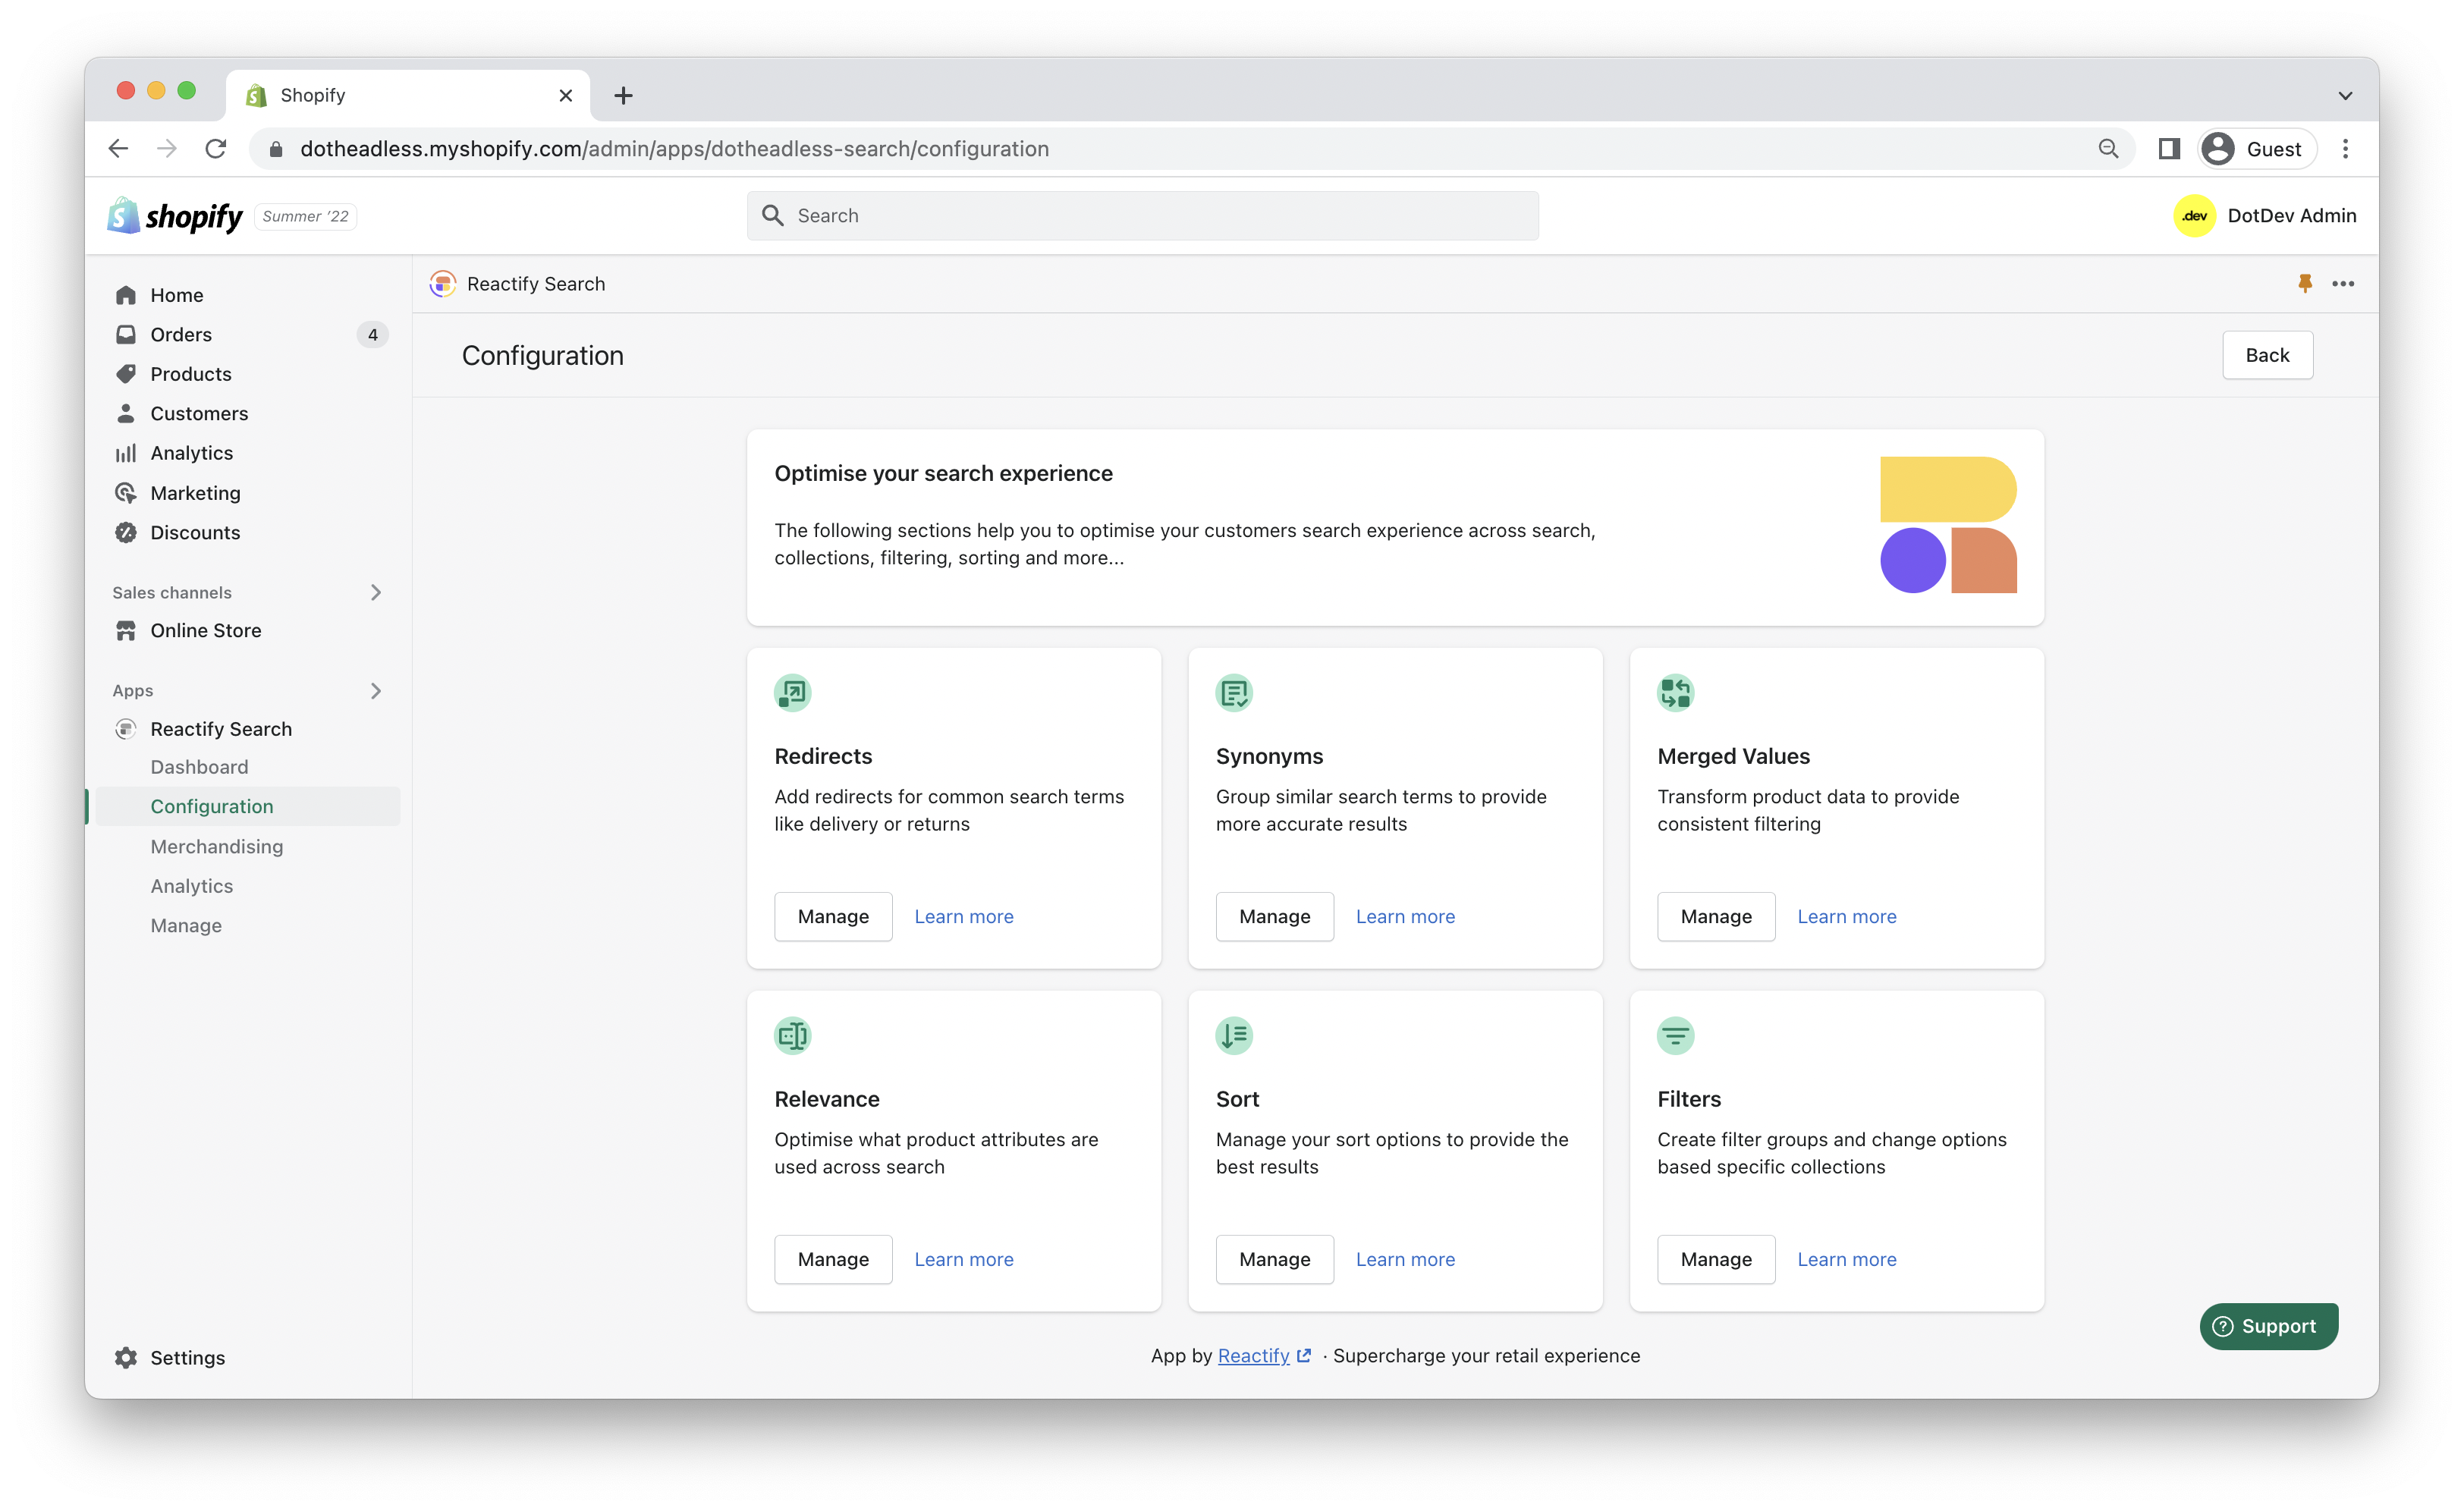Close the Shopify browser tab
Screen dimensions: 2464x1511
coord(565,95)
